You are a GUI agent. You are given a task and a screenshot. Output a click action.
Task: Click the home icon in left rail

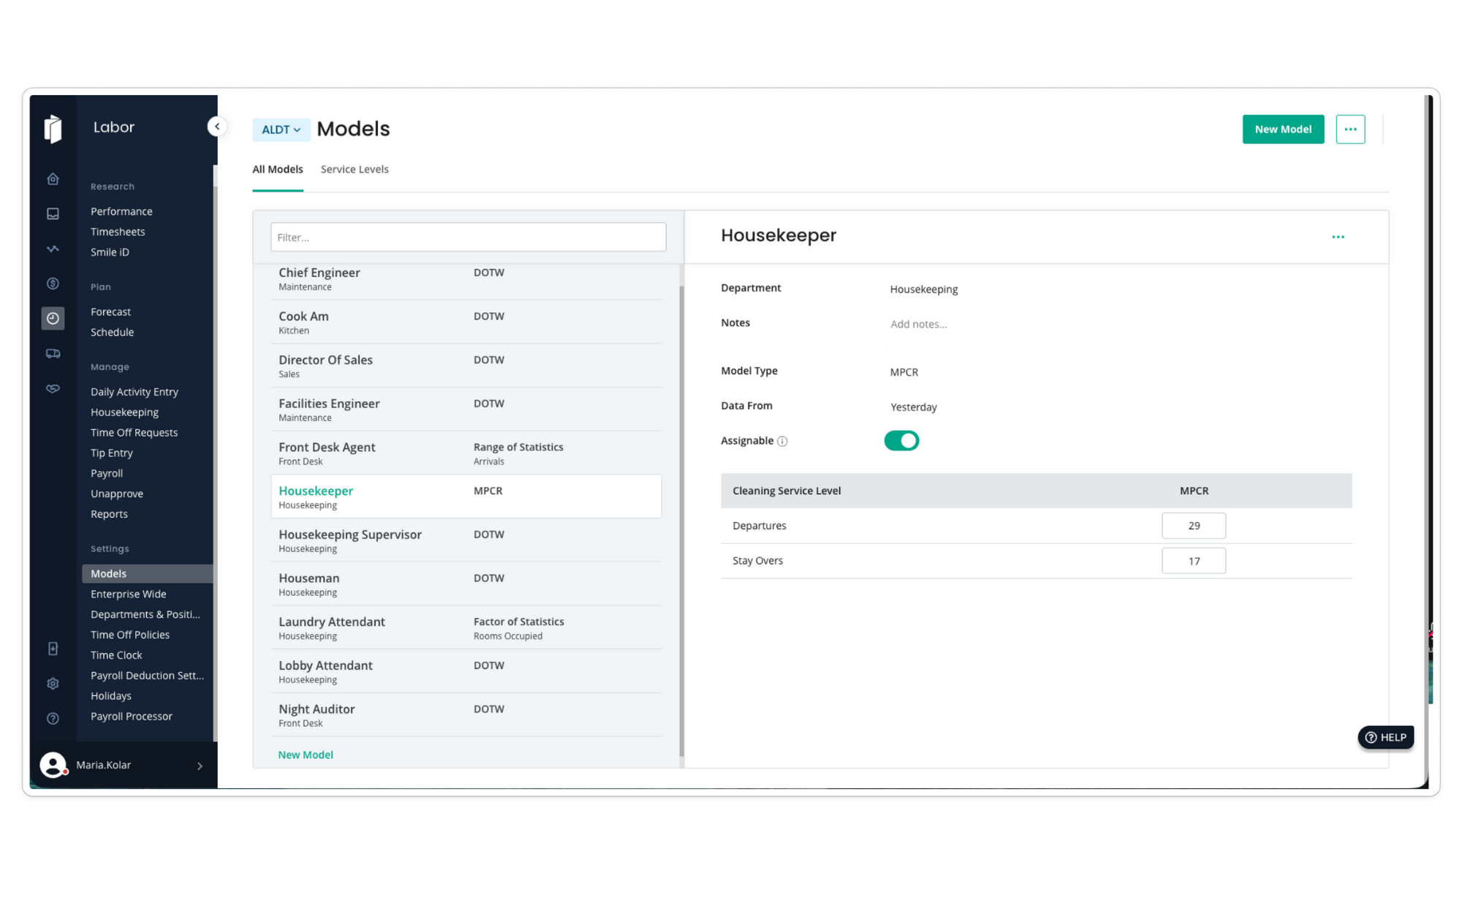coord(53,179)
